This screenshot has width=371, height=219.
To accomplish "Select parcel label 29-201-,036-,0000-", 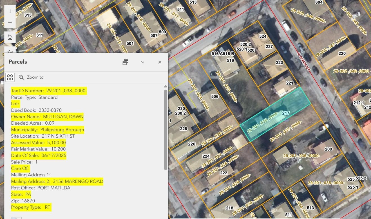I will (x=301, y=156).
